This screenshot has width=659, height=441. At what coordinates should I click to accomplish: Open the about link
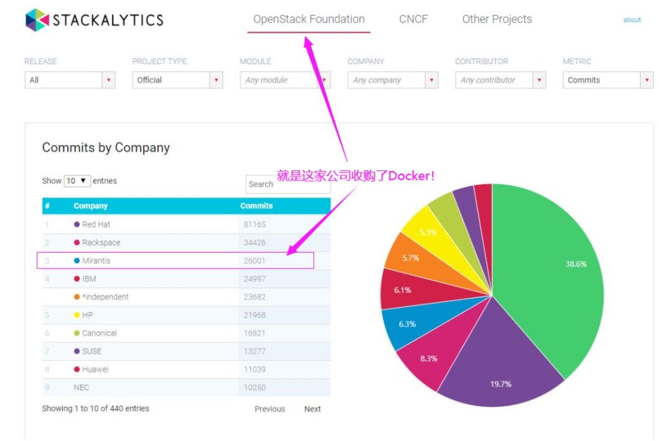point(632,20)
